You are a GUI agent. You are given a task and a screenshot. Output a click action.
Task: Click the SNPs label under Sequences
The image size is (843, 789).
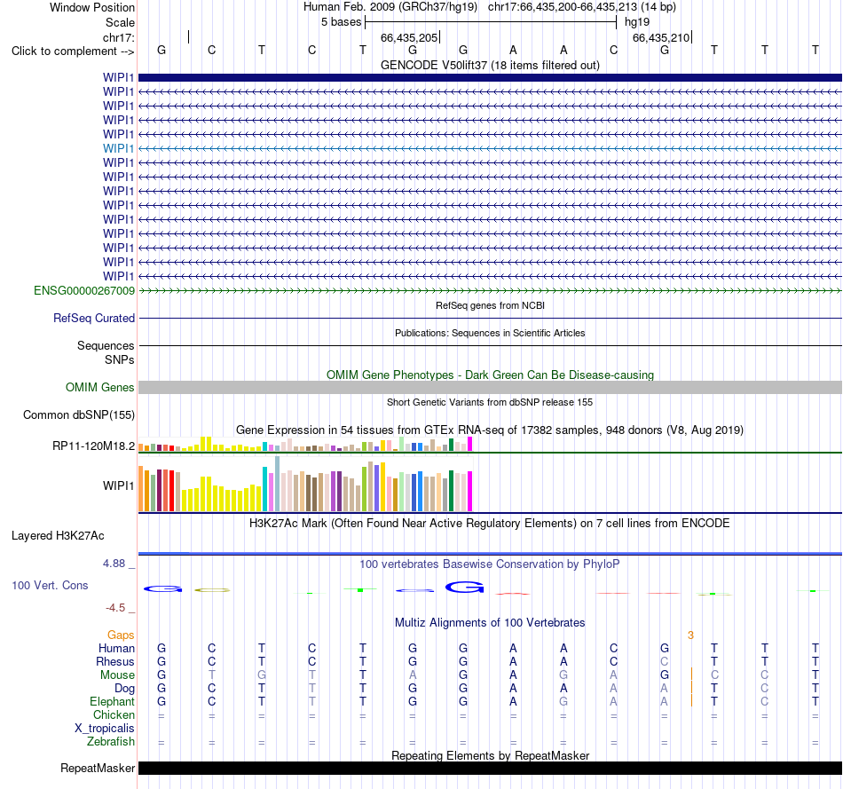tap(120, 359)
